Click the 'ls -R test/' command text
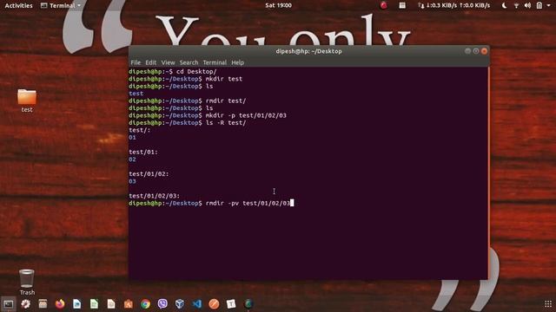 (x=226, y=123)
